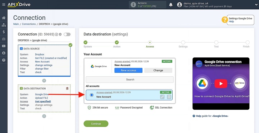Click the SSL Connection globe icon

coord(152,108)
